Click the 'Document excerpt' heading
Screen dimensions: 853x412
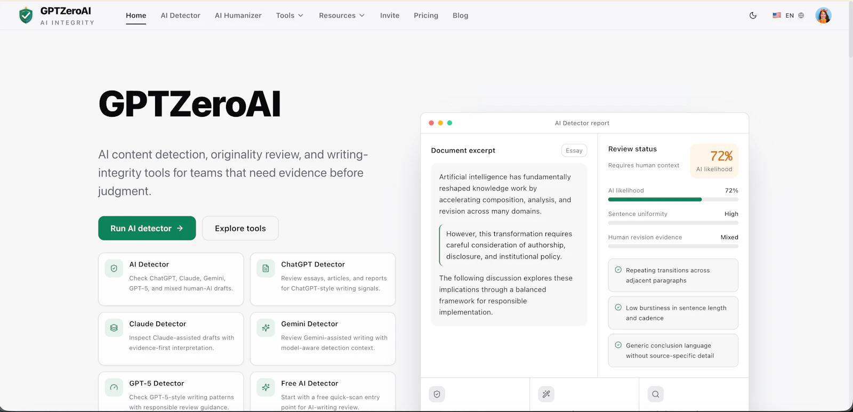(463, 151)
